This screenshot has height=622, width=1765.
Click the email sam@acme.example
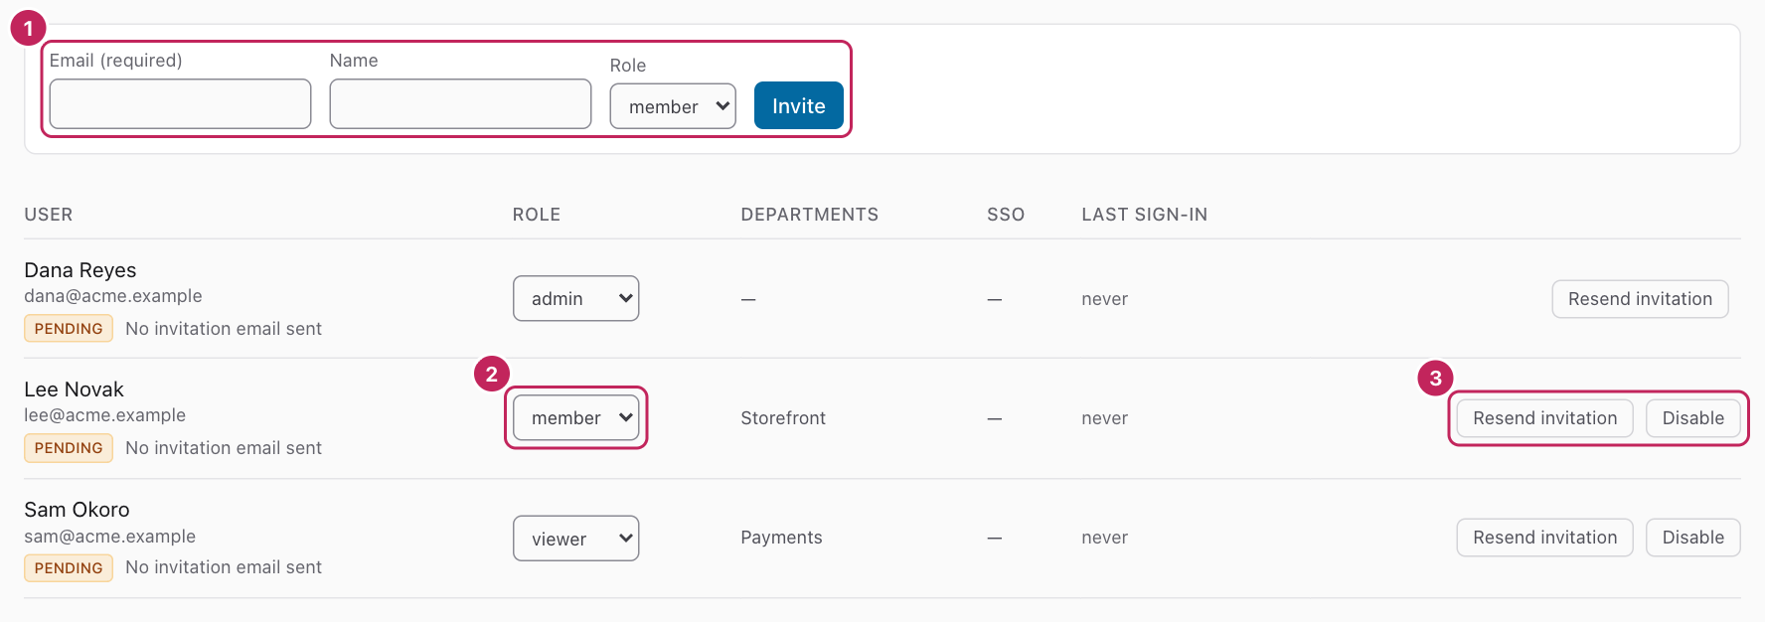point(110,537)
